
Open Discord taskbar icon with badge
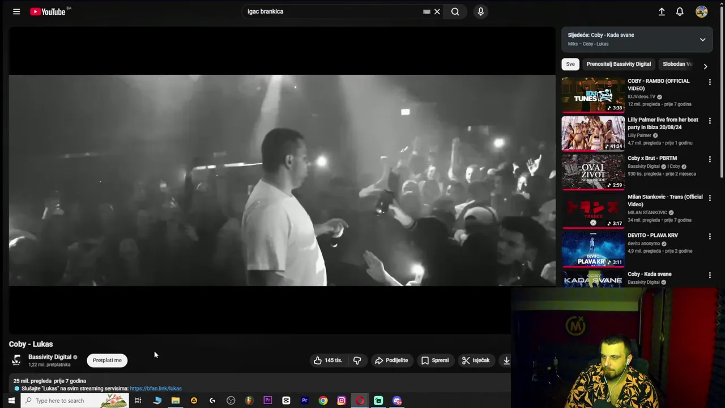[397, 401]
